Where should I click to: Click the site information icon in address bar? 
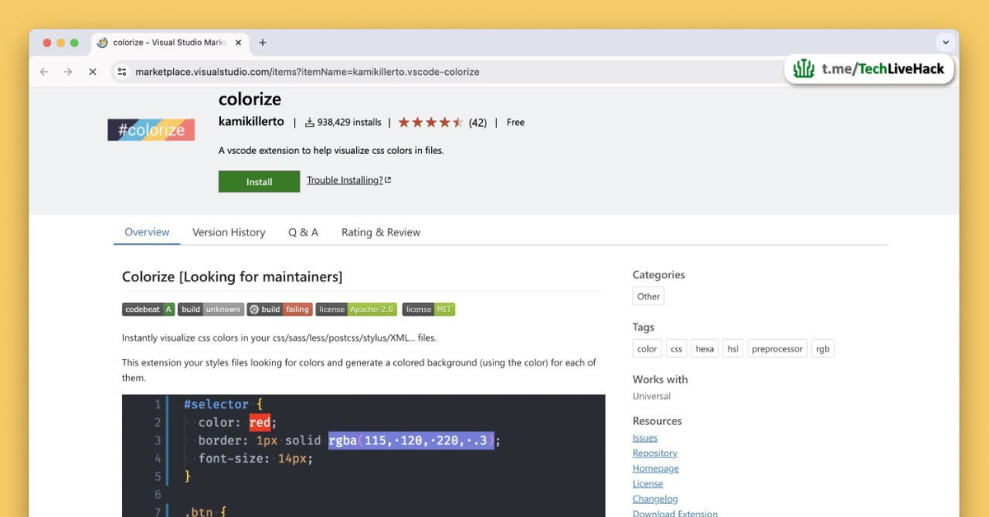pyautogui.click(x=121, y=72)
